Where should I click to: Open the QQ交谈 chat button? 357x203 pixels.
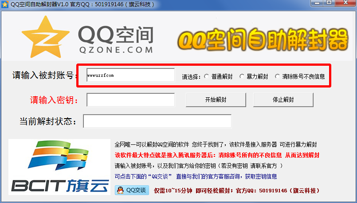tap(132, 190)
